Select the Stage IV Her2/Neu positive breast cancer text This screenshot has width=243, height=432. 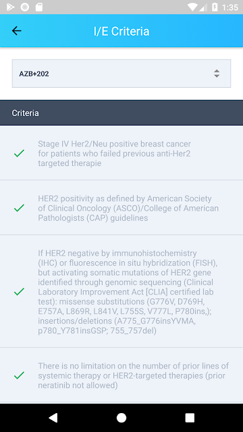[x=114, y=153]
